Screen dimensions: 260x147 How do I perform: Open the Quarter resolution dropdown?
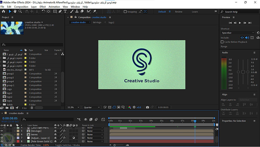tap(92, 107)
